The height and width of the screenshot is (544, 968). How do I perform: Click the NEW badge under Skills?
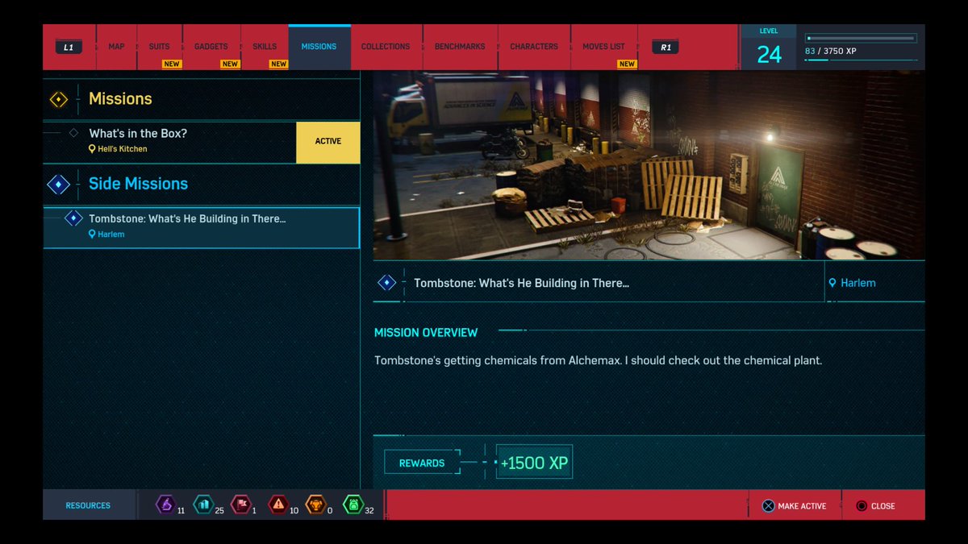[278, 64]
